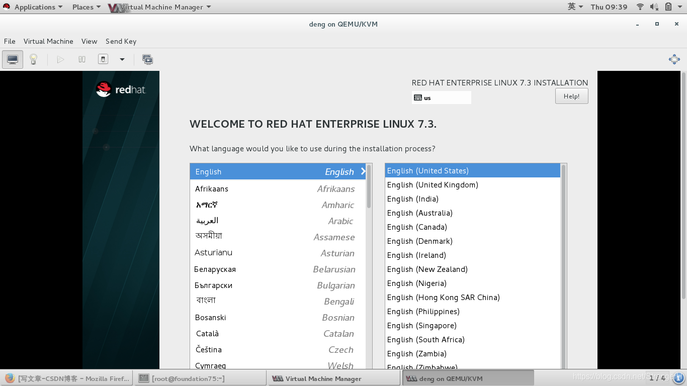Switch to fullscreen view icon
This screenshot has height=386, width=687.
(x=674, y=59)
